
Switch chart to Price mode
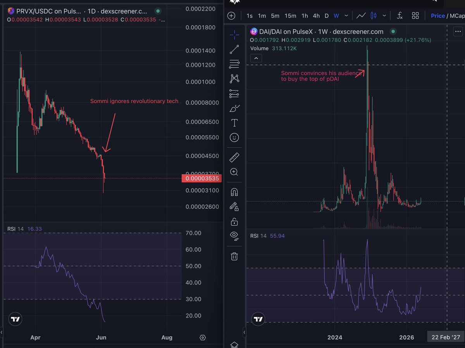click(x=438, y=16)
